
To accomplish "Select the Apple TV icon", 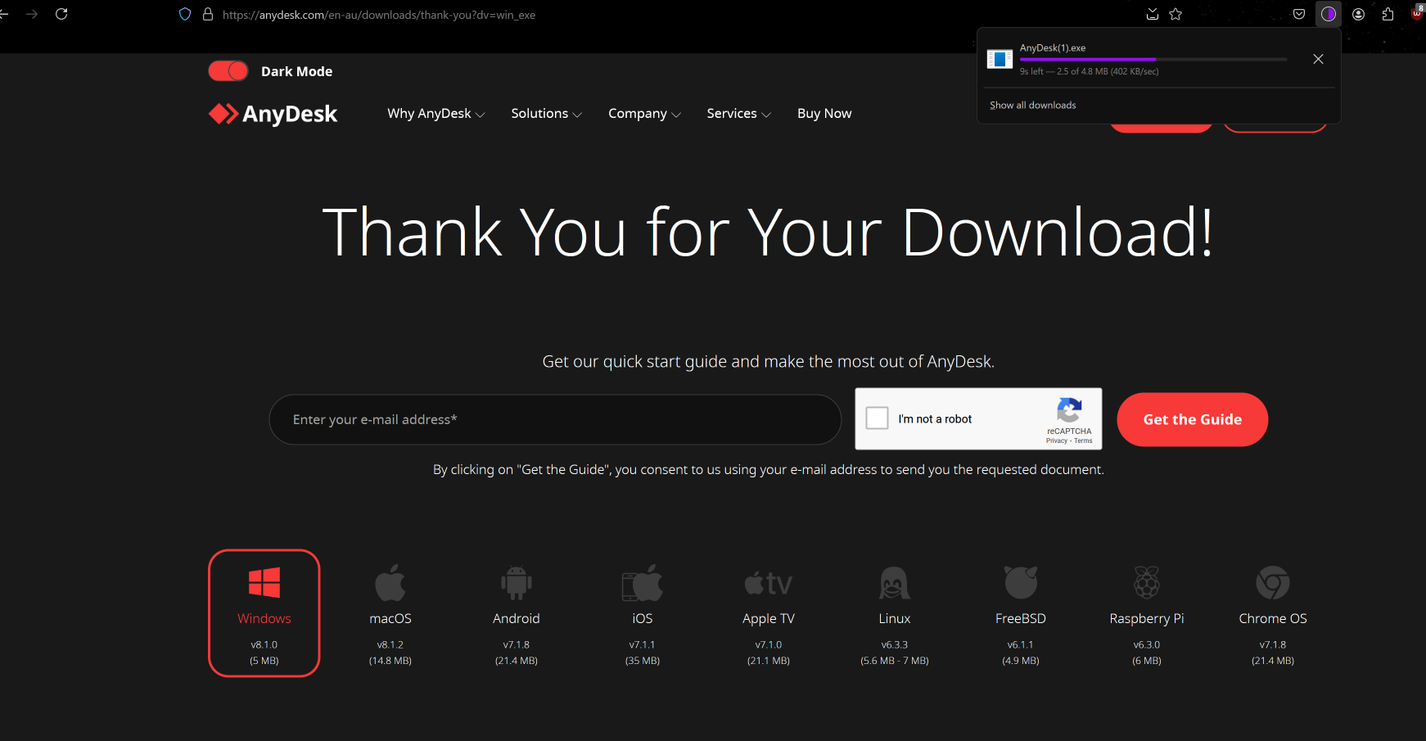I will pos(768,583).
